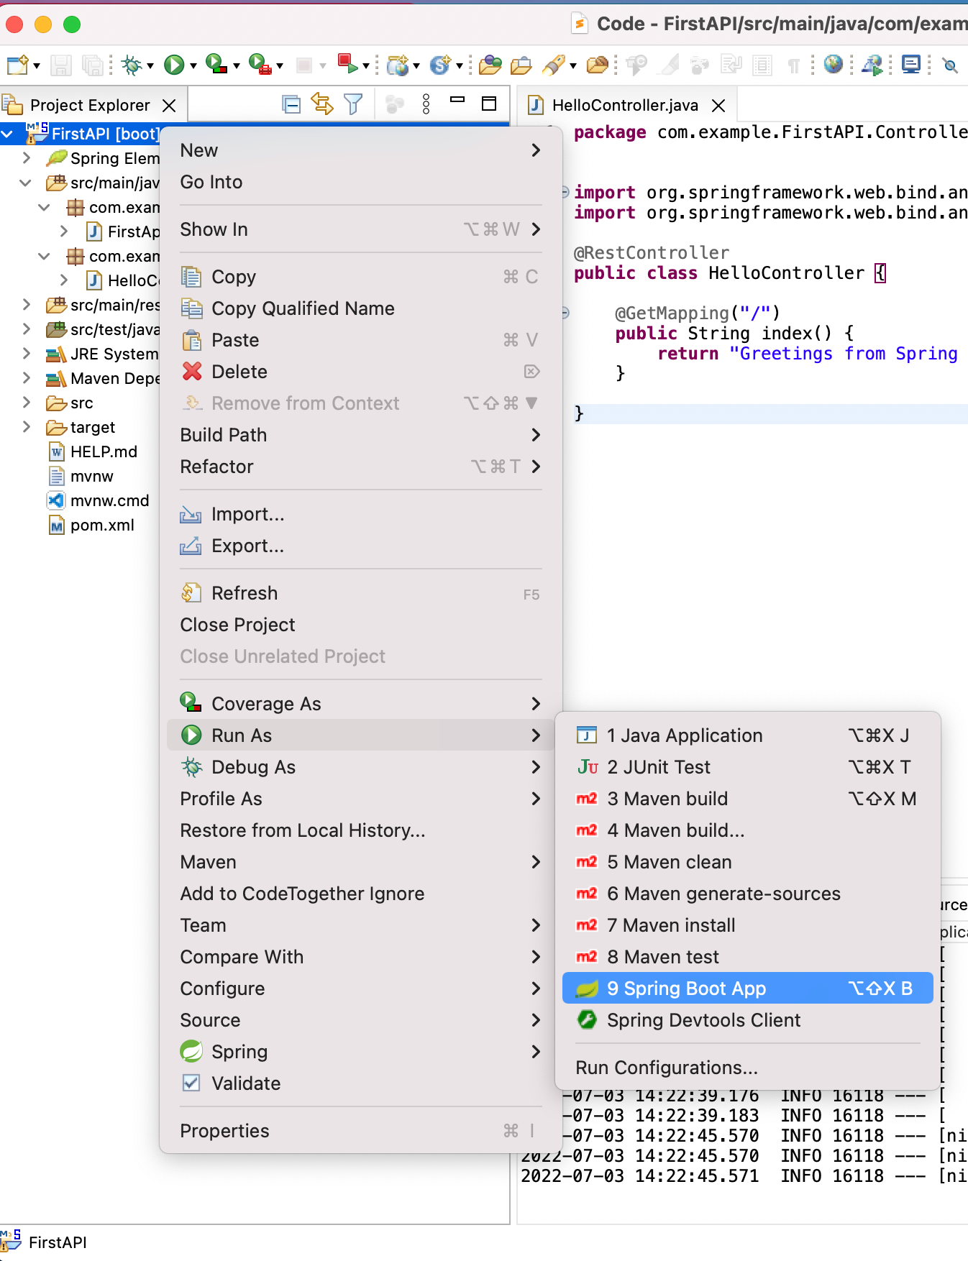The height and width of the screenshot is (1261, 968).
Task: Click the Open Task folder icon
Action: [521, 65]
